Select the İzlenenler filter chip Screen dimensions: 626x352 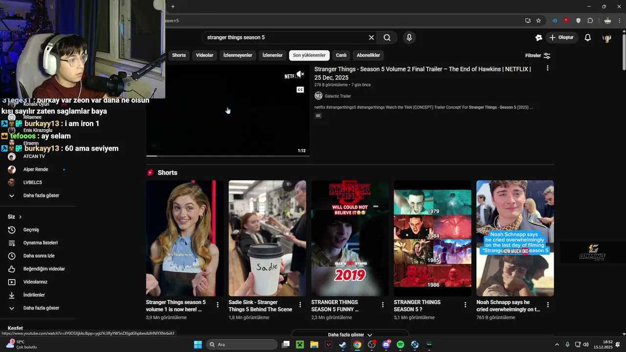272,55
